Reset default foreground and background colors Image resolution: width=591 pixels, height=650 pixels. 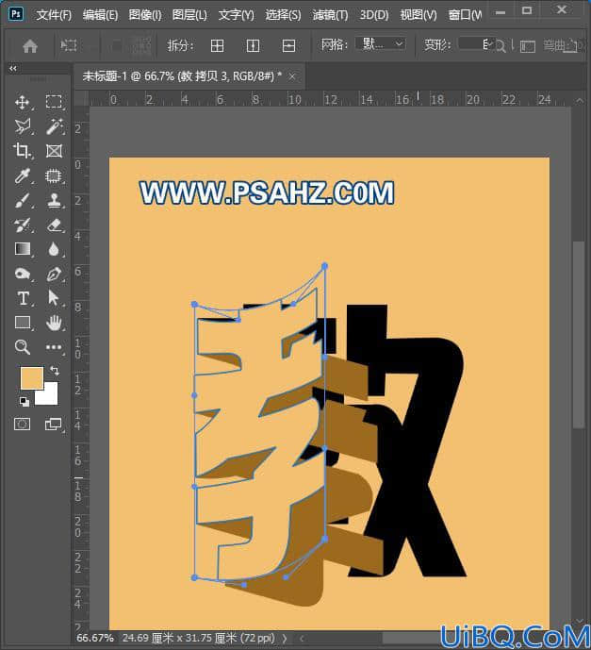[25, 401]
